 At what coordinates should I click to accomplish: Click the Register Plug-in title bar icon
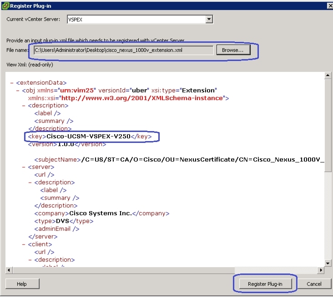(5, 6)
